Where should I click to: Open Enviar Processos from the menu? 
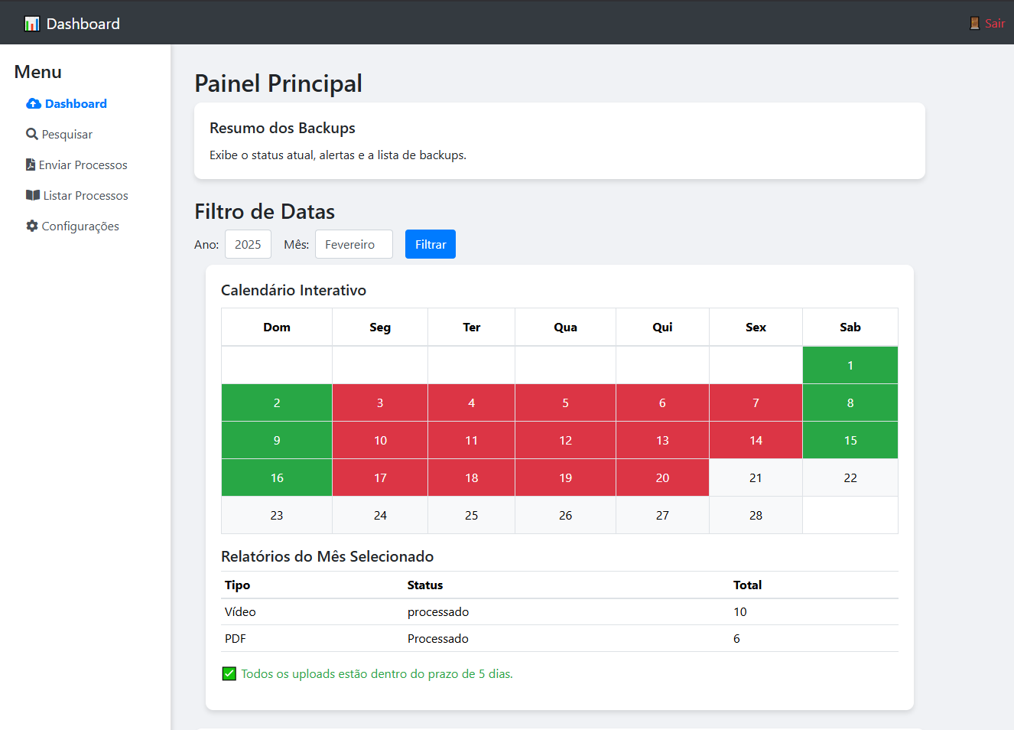[83, 165]
